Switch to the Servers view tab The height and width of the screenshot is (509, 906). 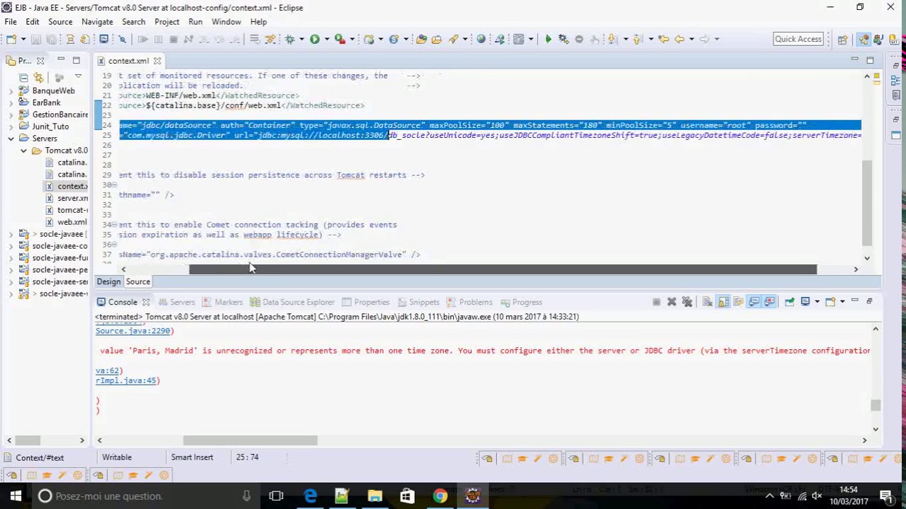pyautogui.click(x=176, y=302)
